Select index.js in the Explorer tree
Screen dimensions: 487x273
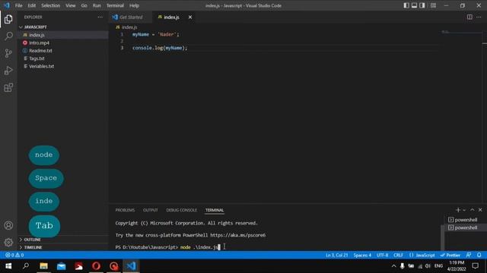(x=63, y=35)
